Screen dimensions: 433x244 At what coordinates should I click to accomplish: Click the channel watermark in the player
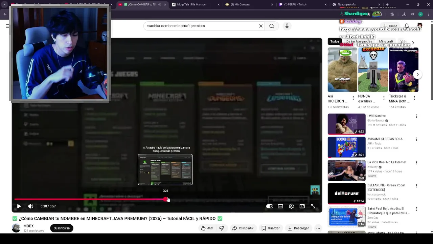click(315, 190)
